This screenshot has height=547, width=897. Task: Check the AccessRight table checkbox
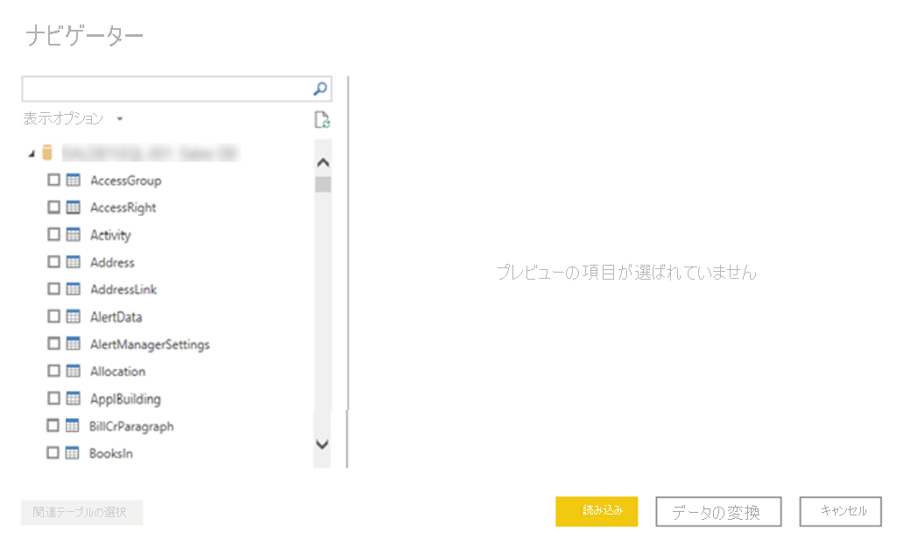point(53,208)
